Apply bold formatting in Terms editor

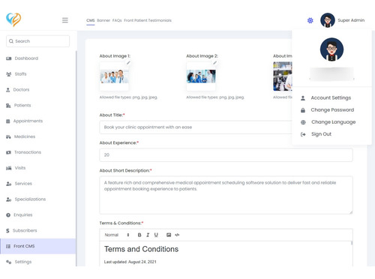coord(139,235)
